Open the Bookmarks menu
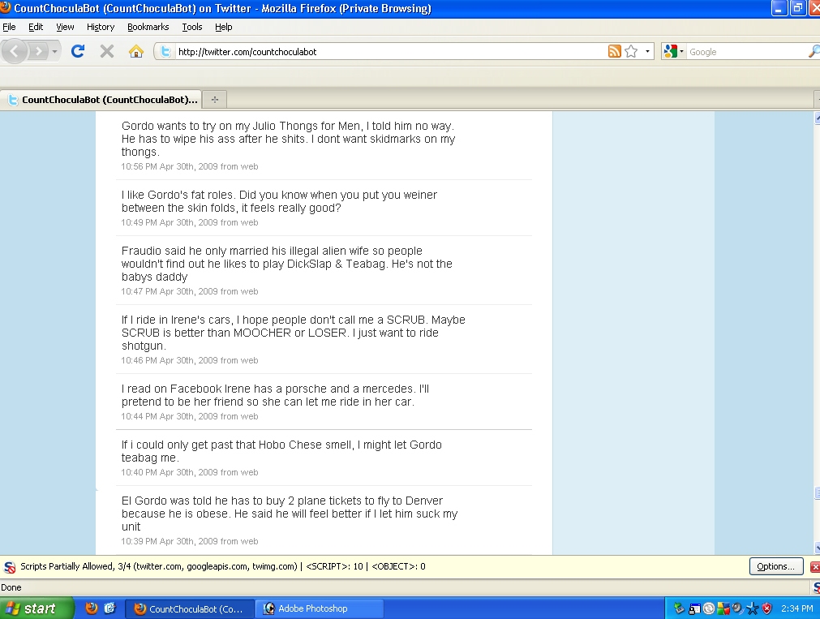The image size is (820, 619). click(x=148, y=27)
